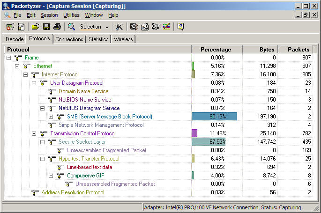Open the Utilities menu
The image size is (321, 213).
[71, 15]
